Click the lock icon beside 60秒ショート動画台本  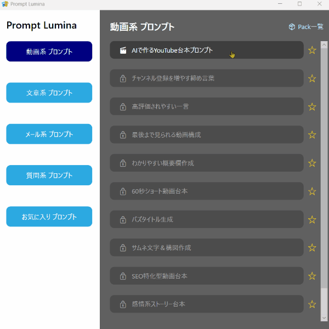pos(123,191)
